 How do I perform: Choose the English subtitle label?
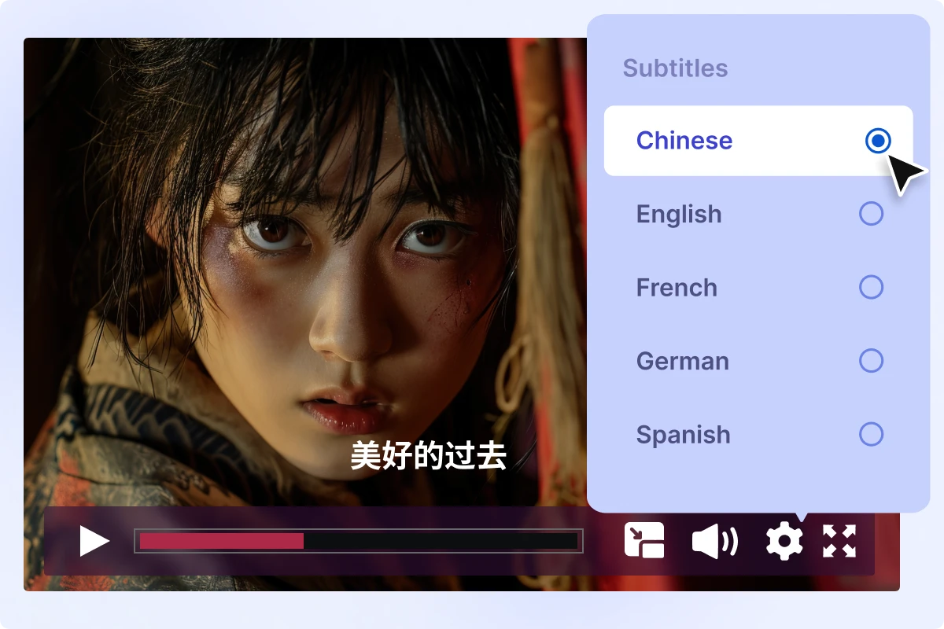[x=679, y=215]
